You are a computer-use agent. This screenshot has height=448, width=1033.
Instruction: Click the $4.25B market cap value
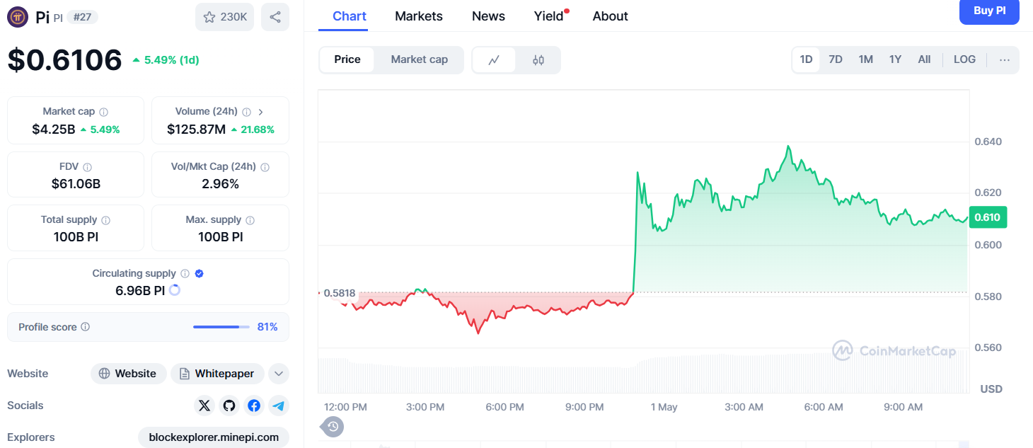(x=53, y=130)
